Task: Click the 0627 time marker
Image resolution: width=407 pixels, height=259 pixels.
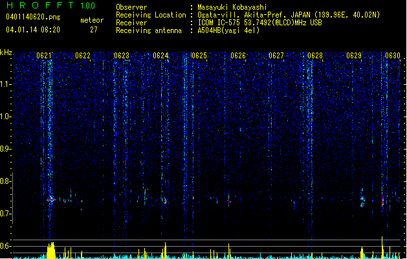Action: (x=276, y=56)
